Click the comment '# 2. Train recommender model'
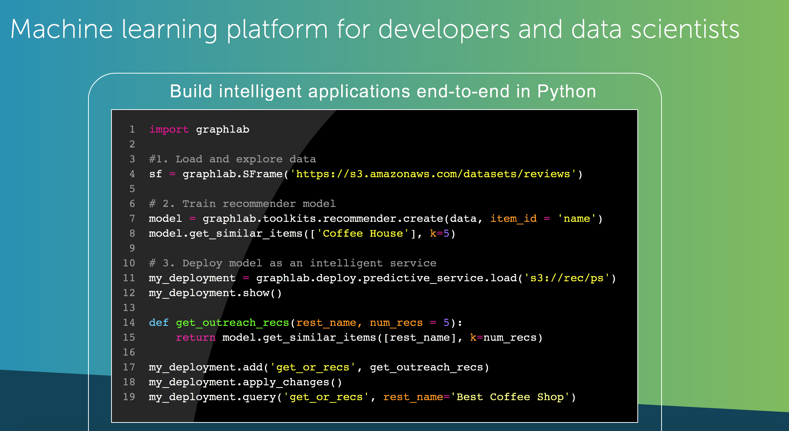This screenshot has width=789, height=431. coord(242,204)
